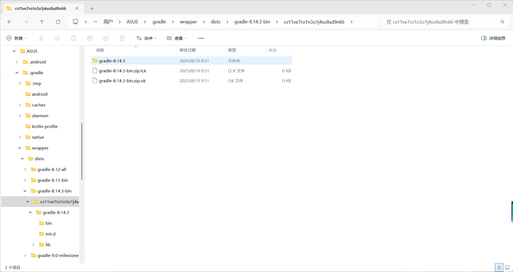Open the three-dots more options menu
This screenshot has height=272, width=513.
pyautogui.click(x=201, y=38)
